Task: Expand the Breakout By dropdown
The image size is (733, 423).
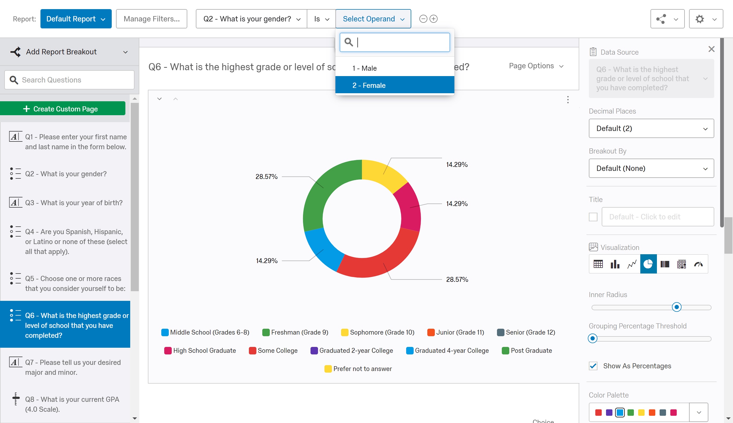Action: tap(651, 168)
